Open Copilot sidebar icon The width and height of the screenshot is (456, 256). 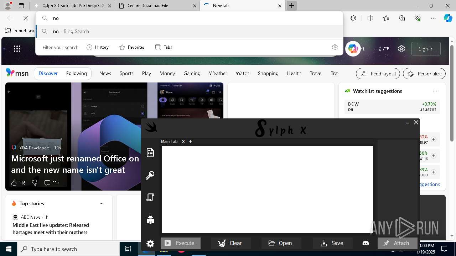pyautogui.click(x=448, y=18)
